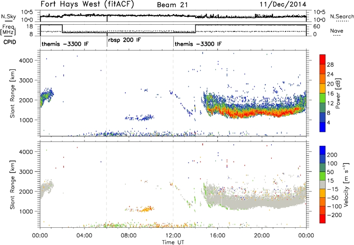Image resolution: width=354 pixels, height=245 pixels.
Task: Click the '1000' tick in velocity panel
Action: (26, 211)
